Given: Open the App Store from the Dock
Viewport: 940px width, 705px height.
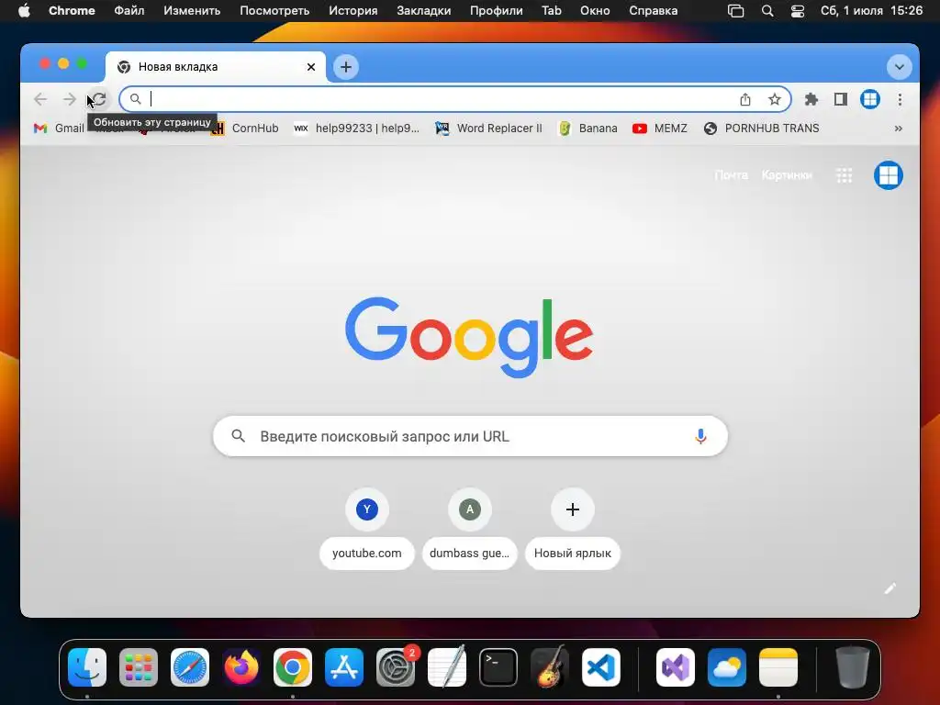Looking at the screenshot, I should (344, 667).
